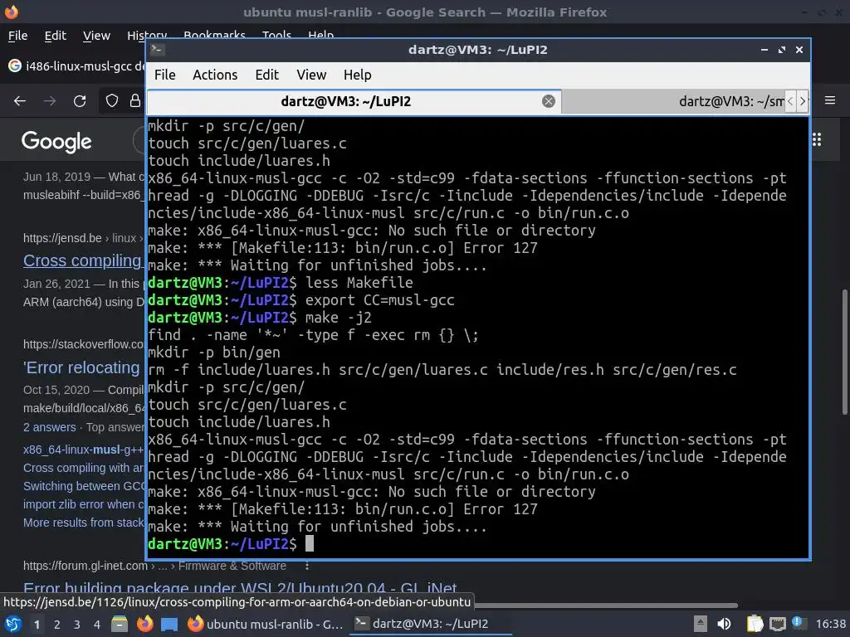
Task: Switch to the second terminal tab '~/sm'
Action: [x=672, y=101]
